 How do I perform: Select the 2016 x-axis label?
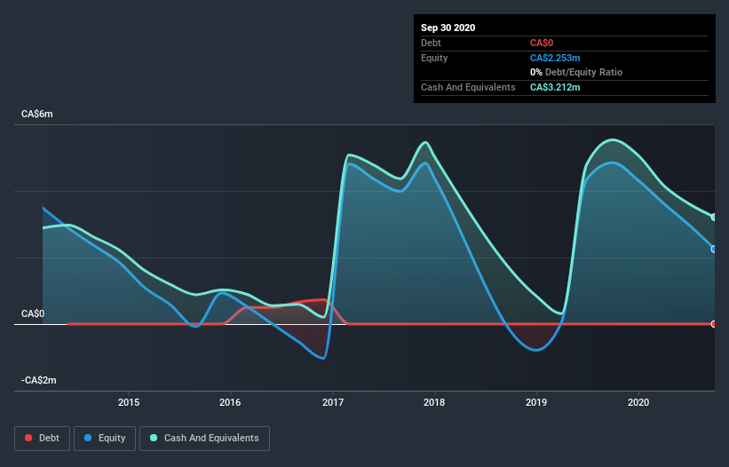coord(230,402)
